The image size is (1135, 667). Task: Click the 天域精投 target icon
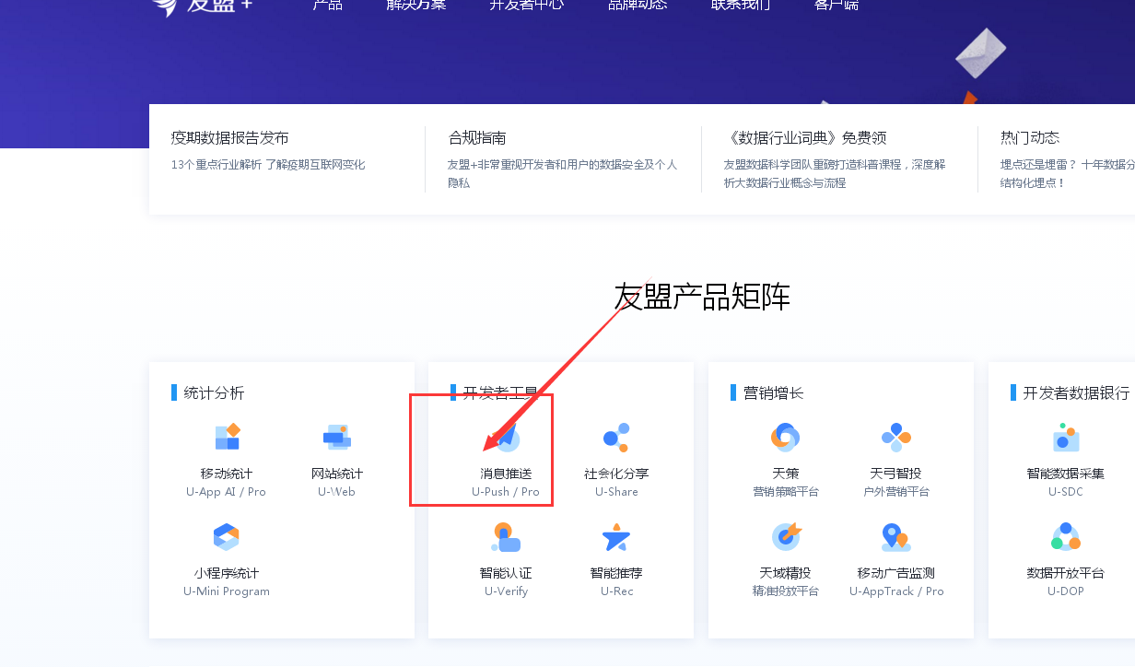pos(786,537)
